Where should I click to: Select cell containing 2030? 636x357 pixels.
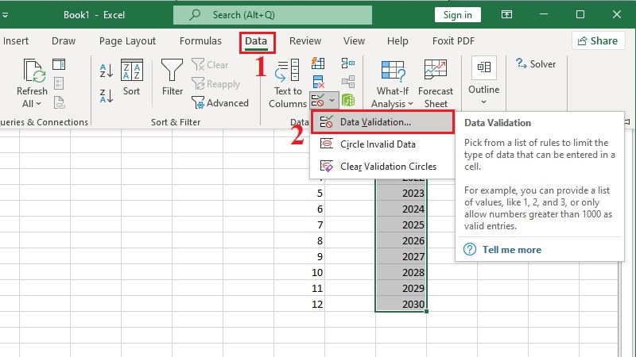point(401,304)
